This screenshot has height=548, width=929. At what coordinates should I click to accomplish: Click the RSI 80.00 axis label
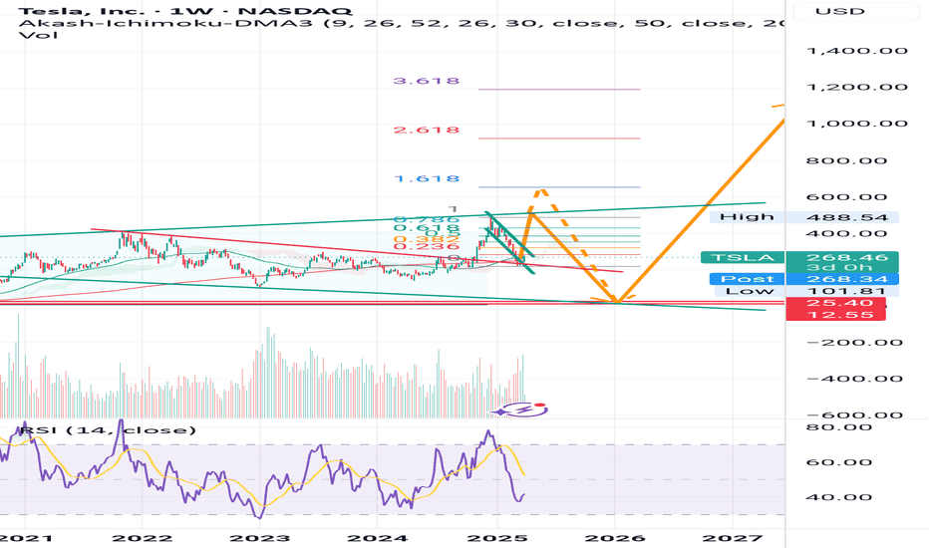click(x=839, y=427)
